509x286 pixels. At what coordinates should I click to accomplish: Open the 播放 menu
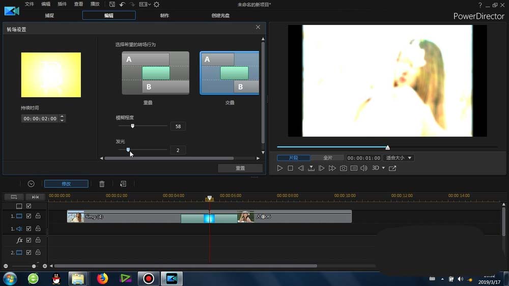95,4
